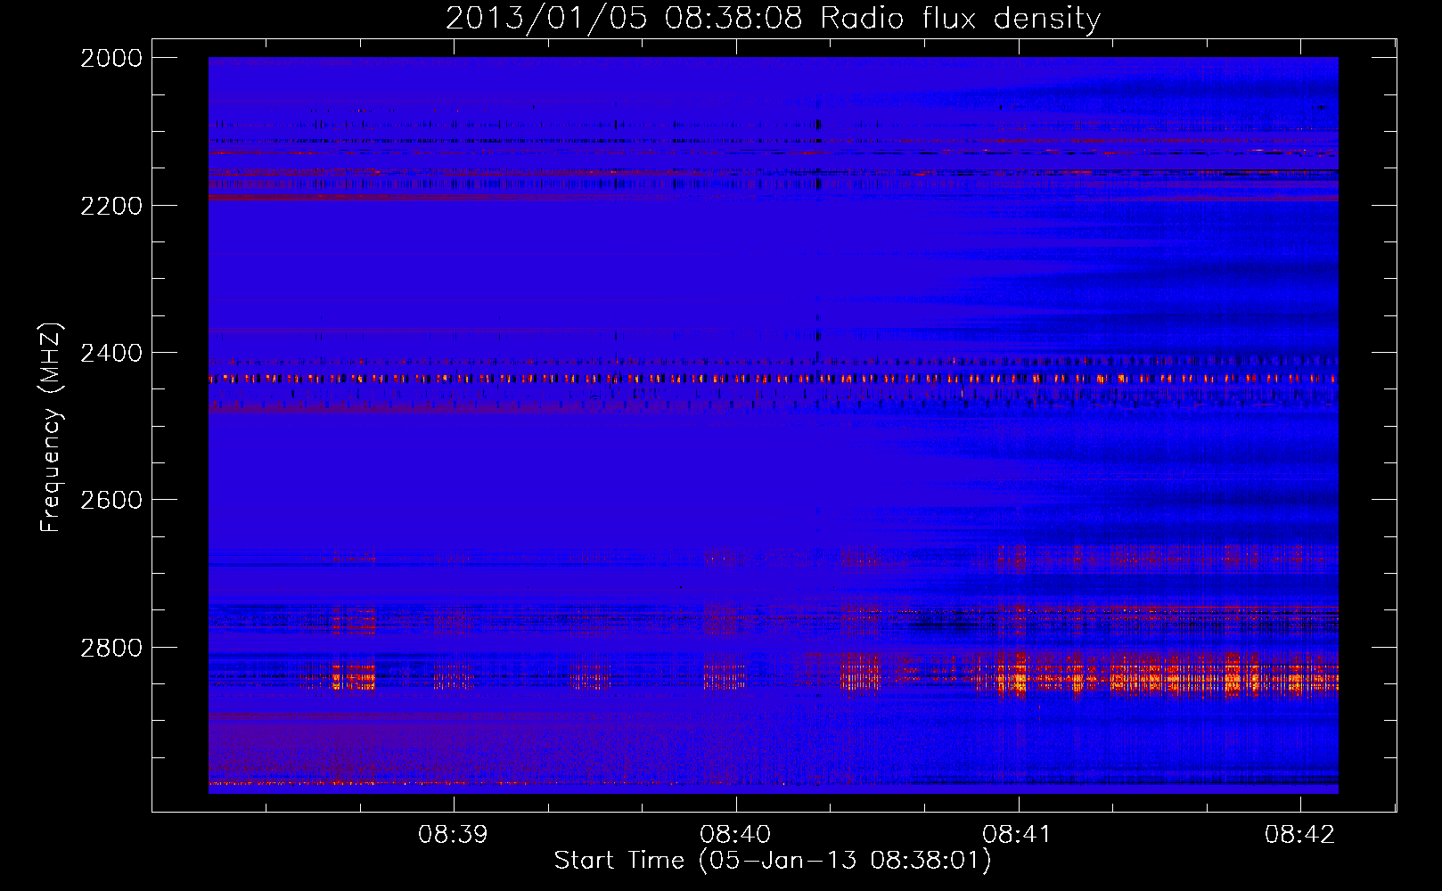The image size is (1442, 891).
Task: Click the 08:40 time tick label
Action: pos(736,834)
